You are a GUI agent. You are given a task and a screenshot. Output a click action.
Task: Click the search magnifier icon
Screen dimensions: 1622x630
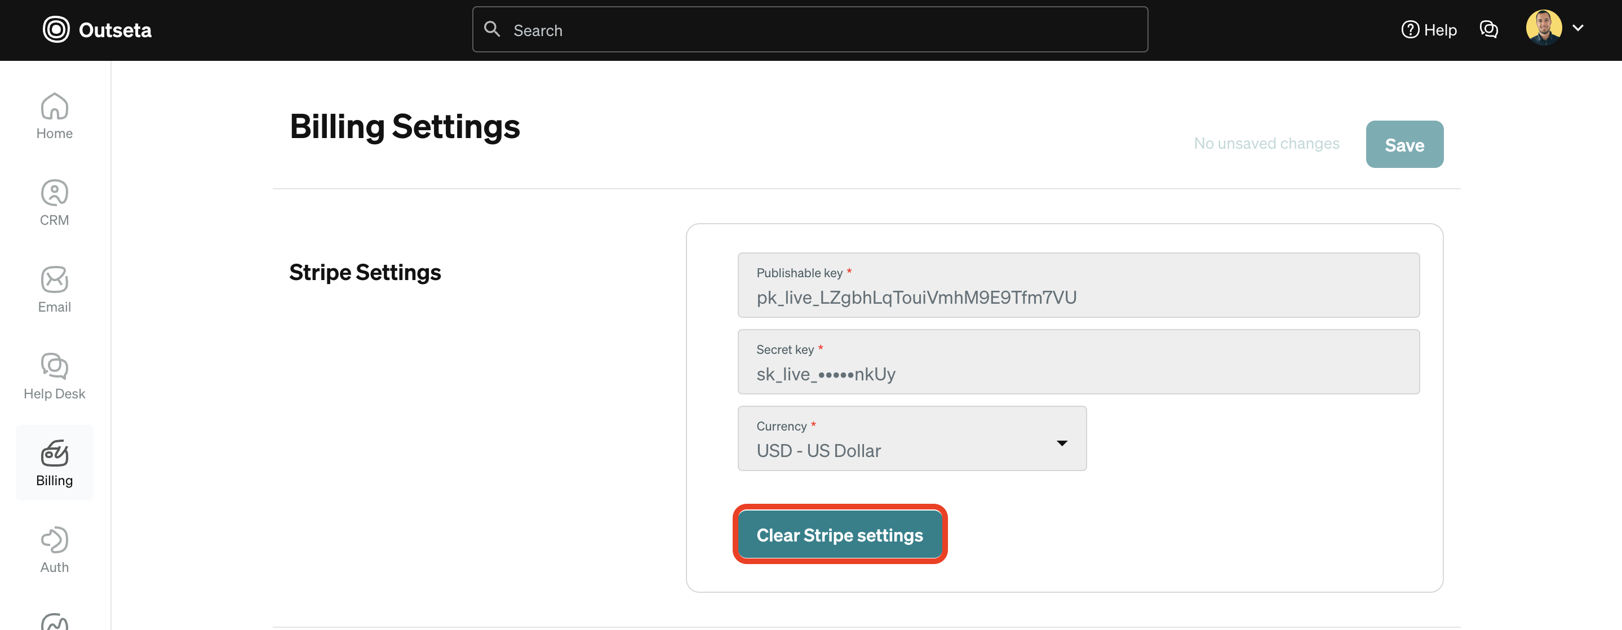pos(492,29)
